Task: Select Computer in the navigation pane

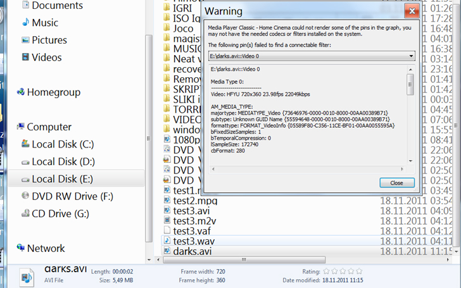Action: [x=49, y=127]
